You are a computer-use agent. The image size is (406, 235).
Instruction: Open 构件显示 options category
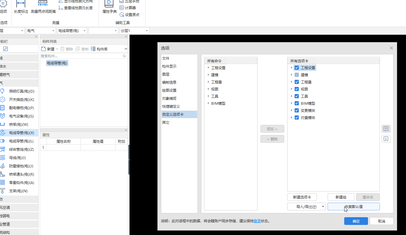[179, 66]
